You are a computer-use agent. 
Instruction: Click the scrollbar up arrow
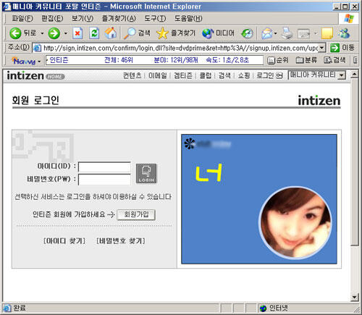[354, 74]
